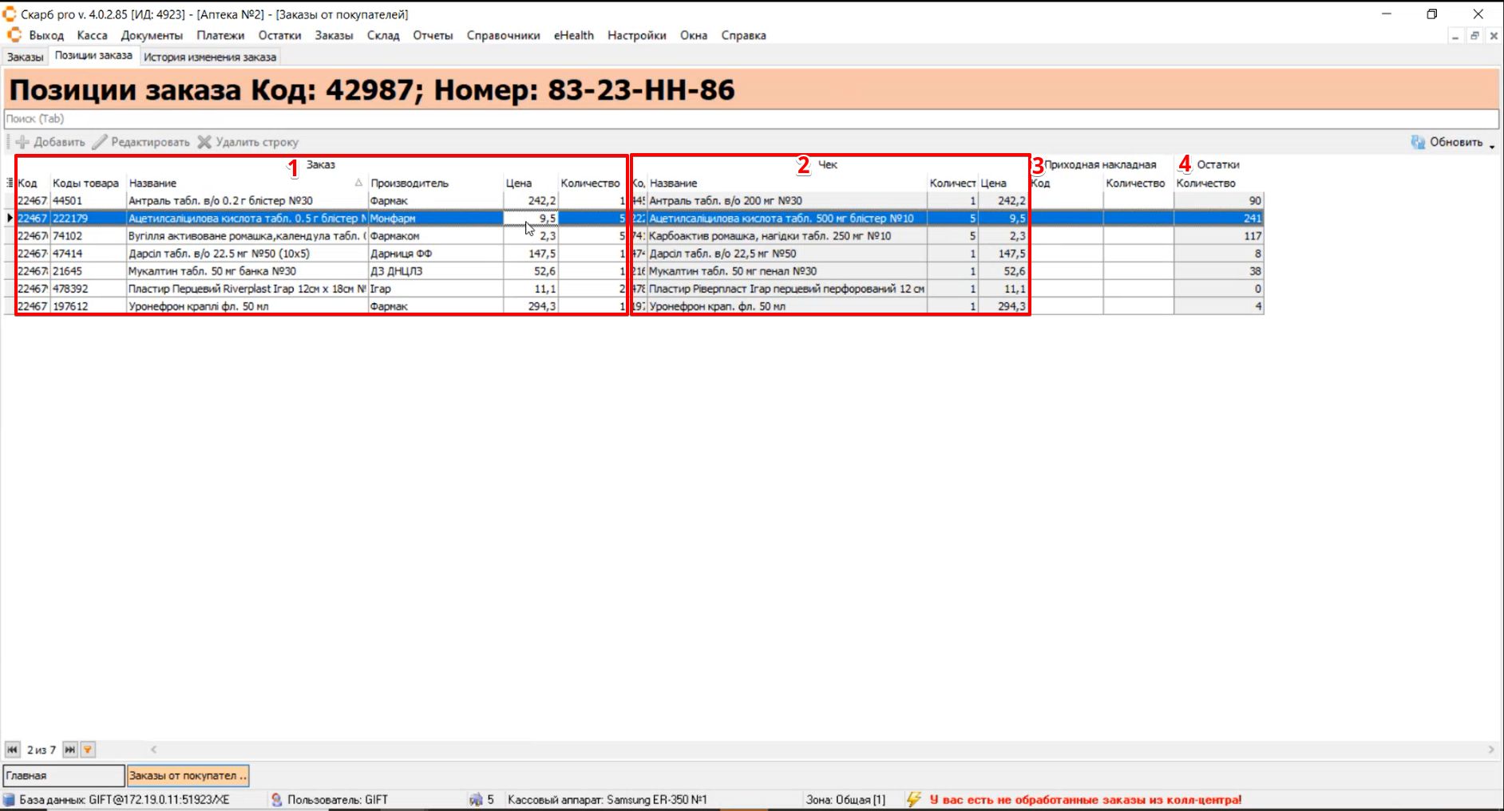
Task: Open the Справочники menu
Action: pyautogui.click(x=503, y=35)
